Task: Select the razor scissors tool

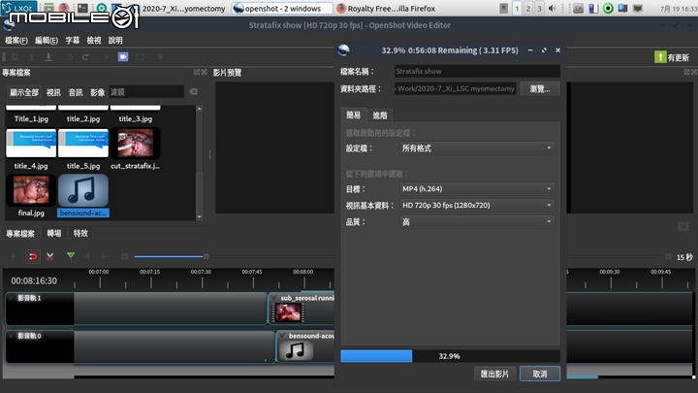Action: pos(49,256)
